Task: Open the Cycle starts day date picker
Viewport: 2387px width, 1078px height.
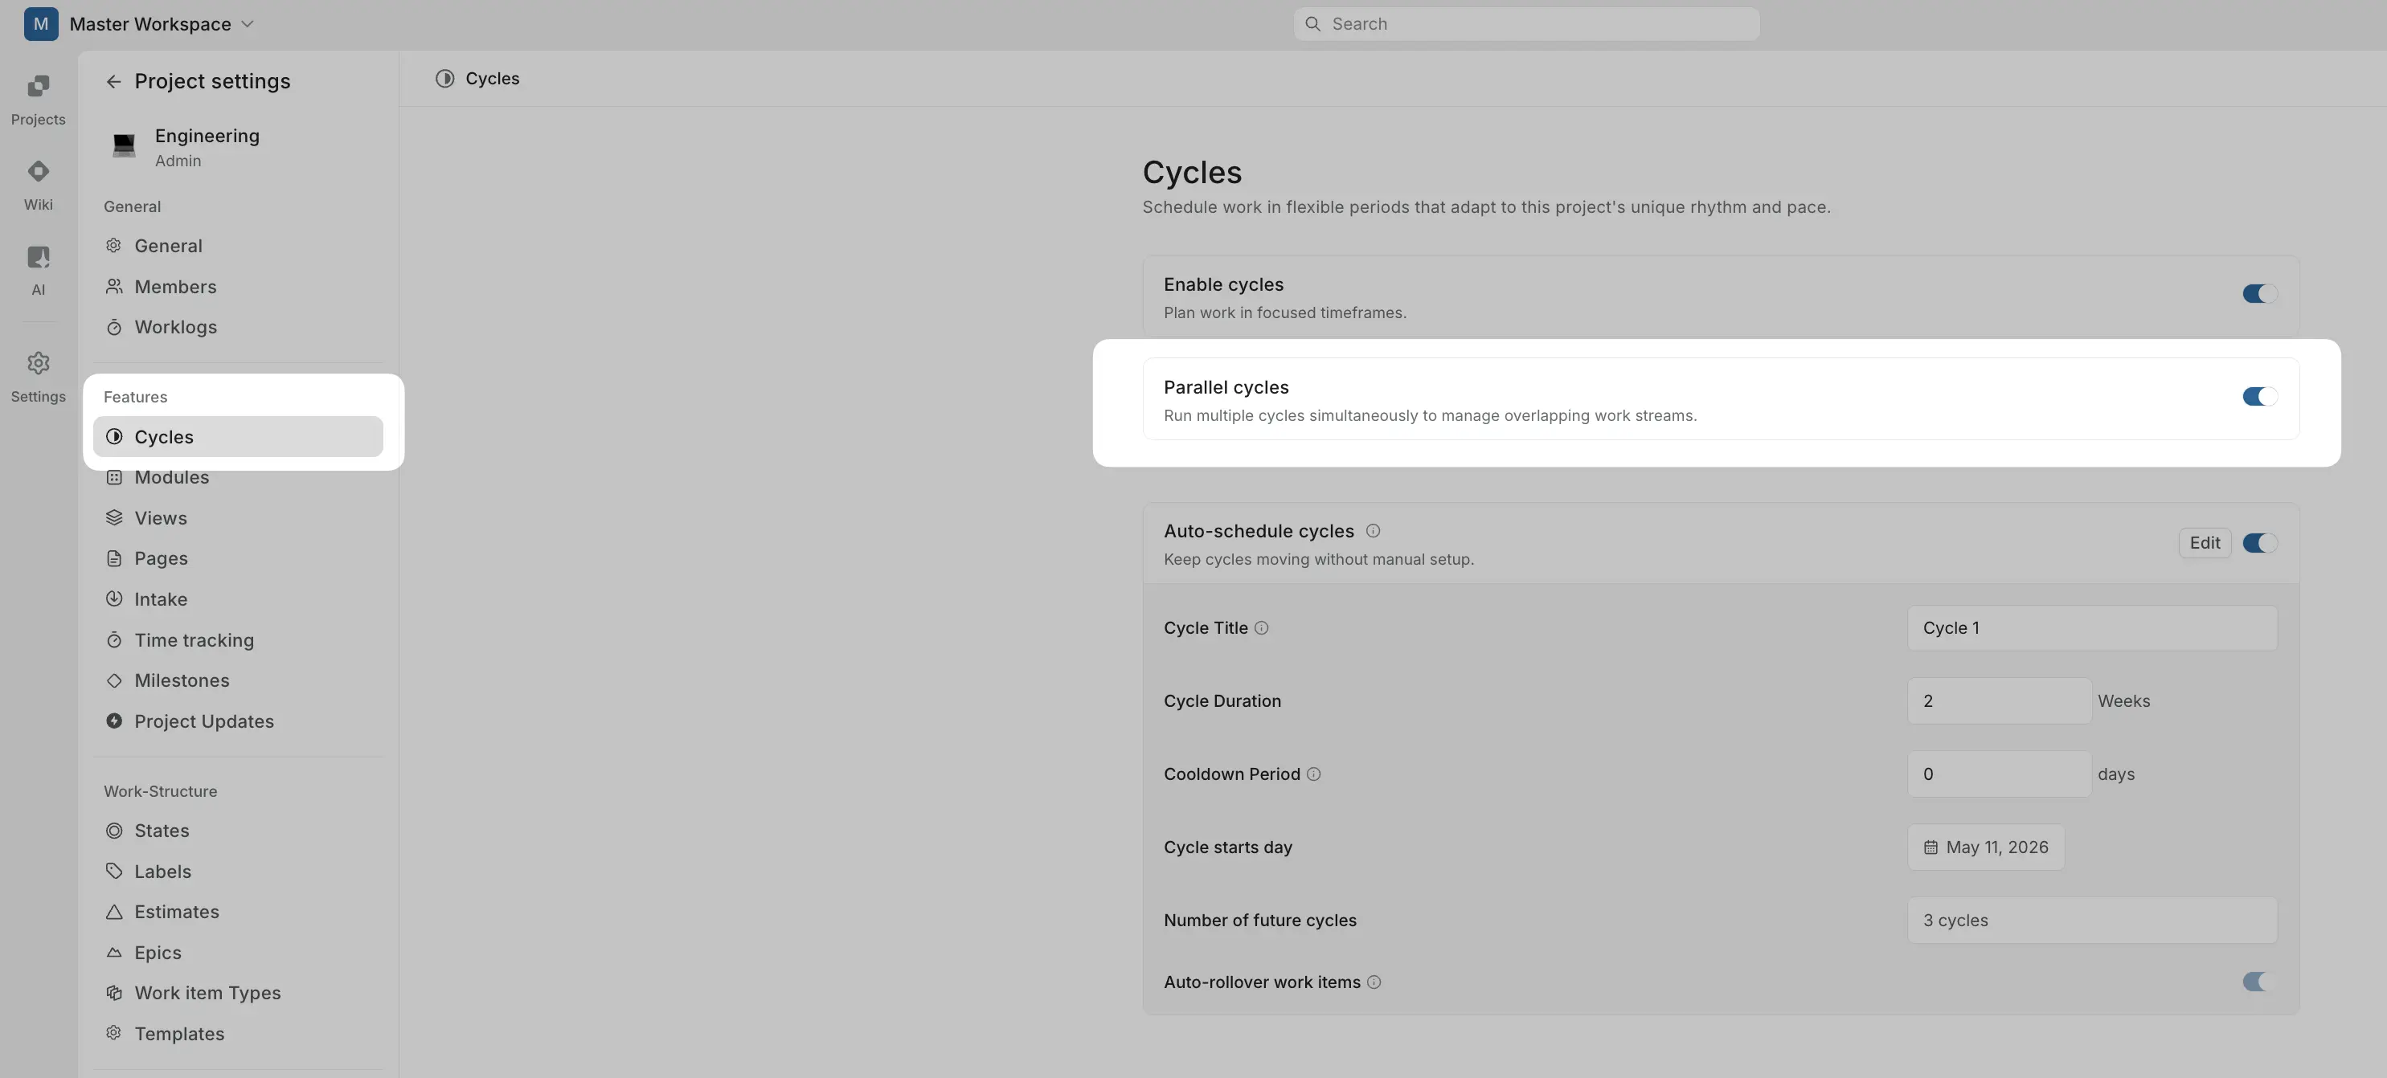Action: [x=1985, y=847]
